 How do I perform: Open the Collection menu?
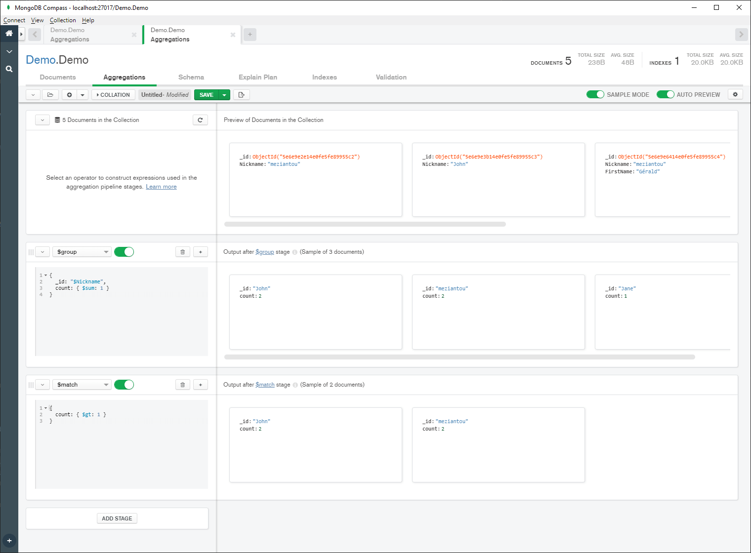tap(63, 20)
